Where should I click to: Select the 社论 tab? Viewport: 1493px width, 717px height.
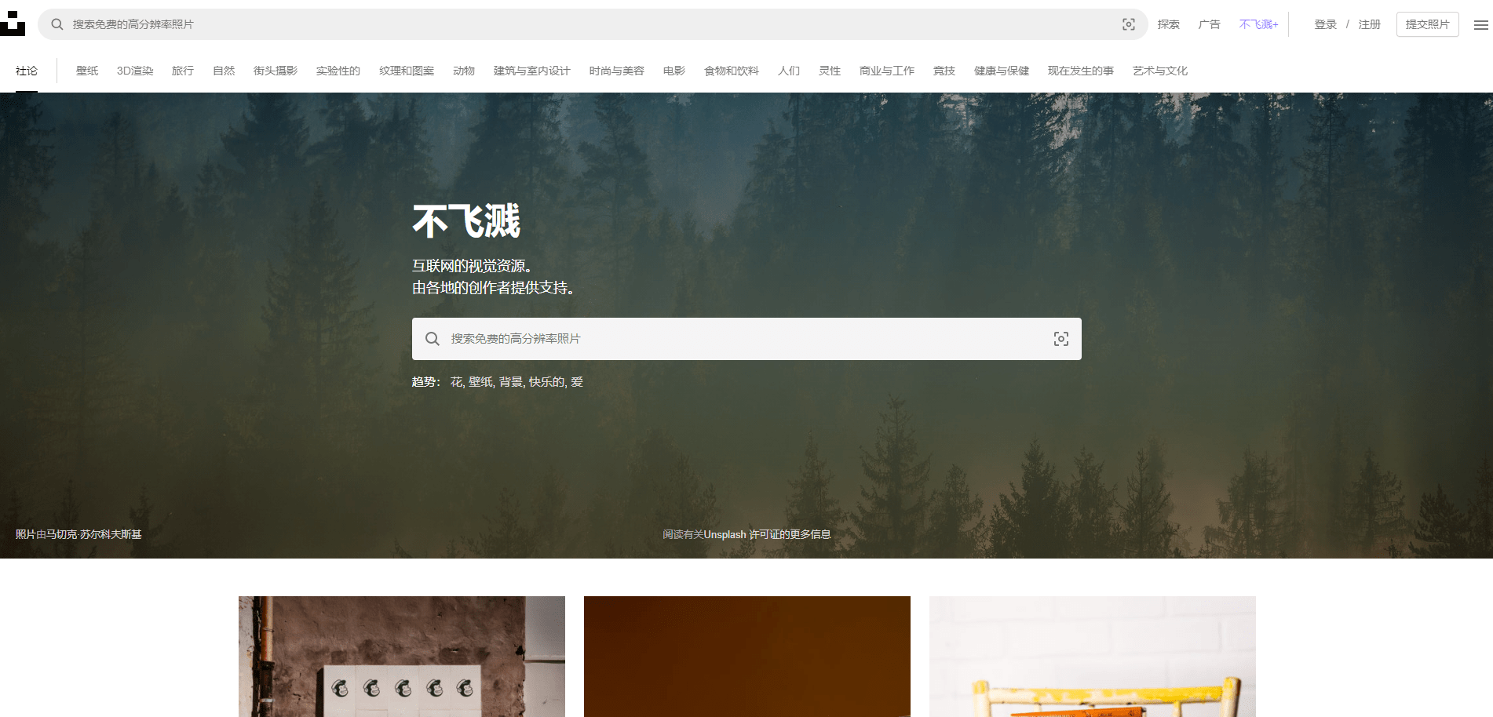click(27, 71)
